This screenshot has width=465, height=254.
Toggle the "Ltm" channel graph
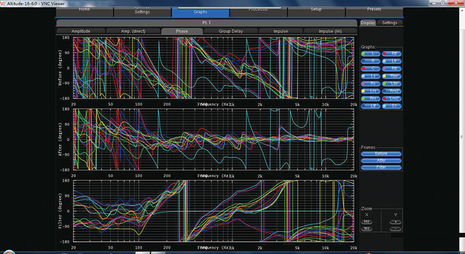(x=392, y=84)
